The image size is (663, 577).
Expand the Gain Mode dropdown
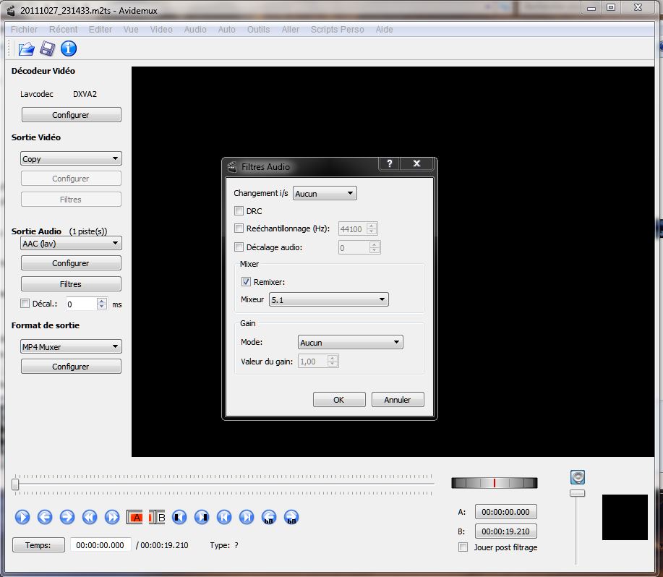coord(350,343)
